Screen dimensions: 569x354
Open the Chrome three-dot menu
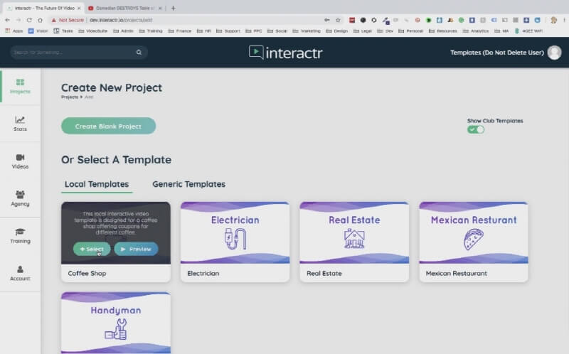564,20
